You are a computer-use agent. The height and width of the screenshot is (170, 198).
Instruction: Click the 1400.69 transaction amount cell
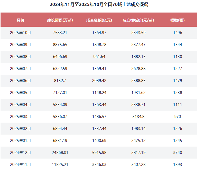pos(99,141)
